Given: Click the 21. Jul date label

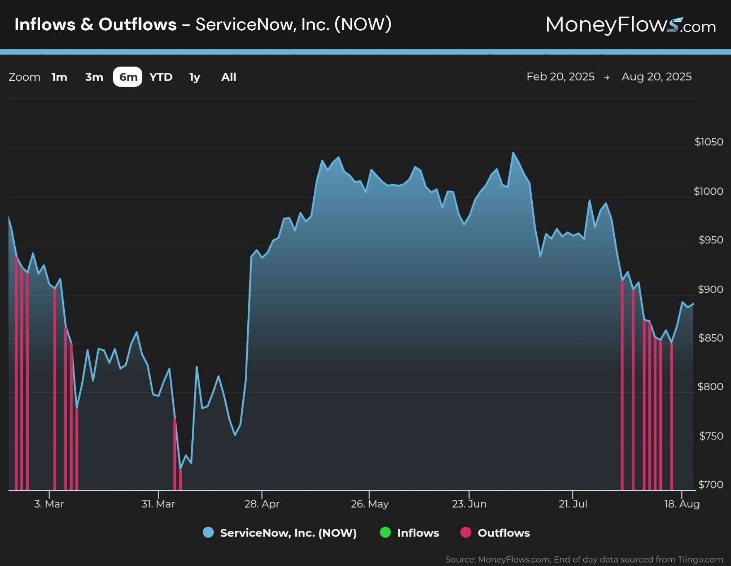Looking at the screenshot, I should pos(573,504).
